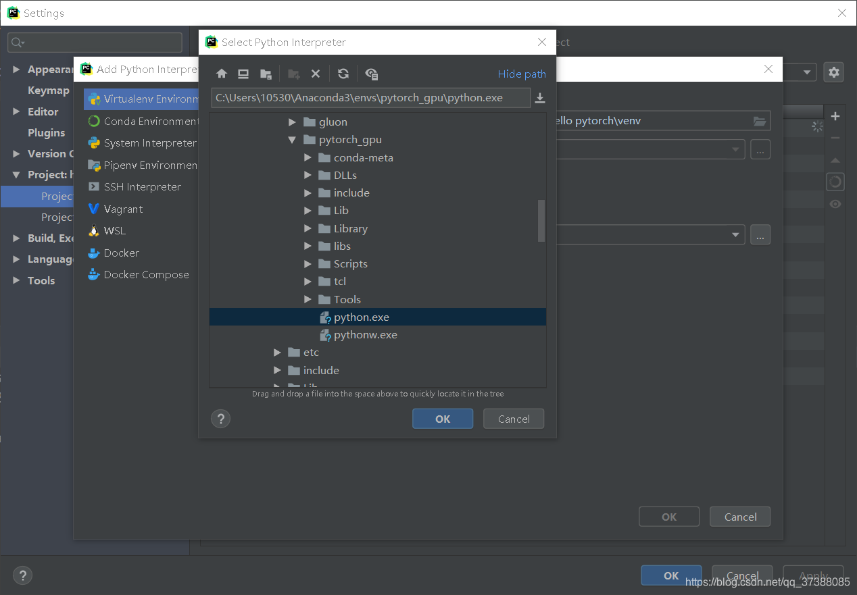The height and width of the screenshot is (595, 857).
Task: Add package with plus icon in Settings
Action: 835,116
